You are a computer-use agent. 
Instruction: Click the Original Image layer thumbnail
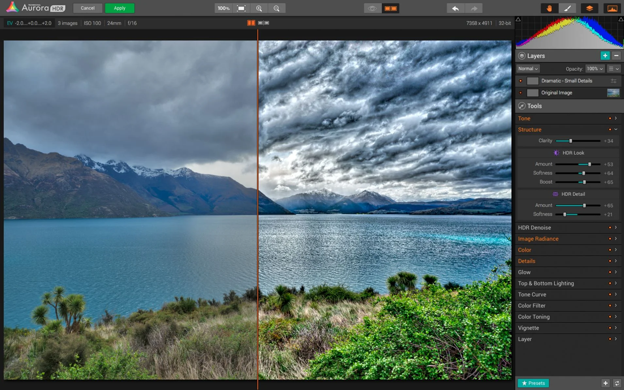pyautogui.click(x=613, y=93)
